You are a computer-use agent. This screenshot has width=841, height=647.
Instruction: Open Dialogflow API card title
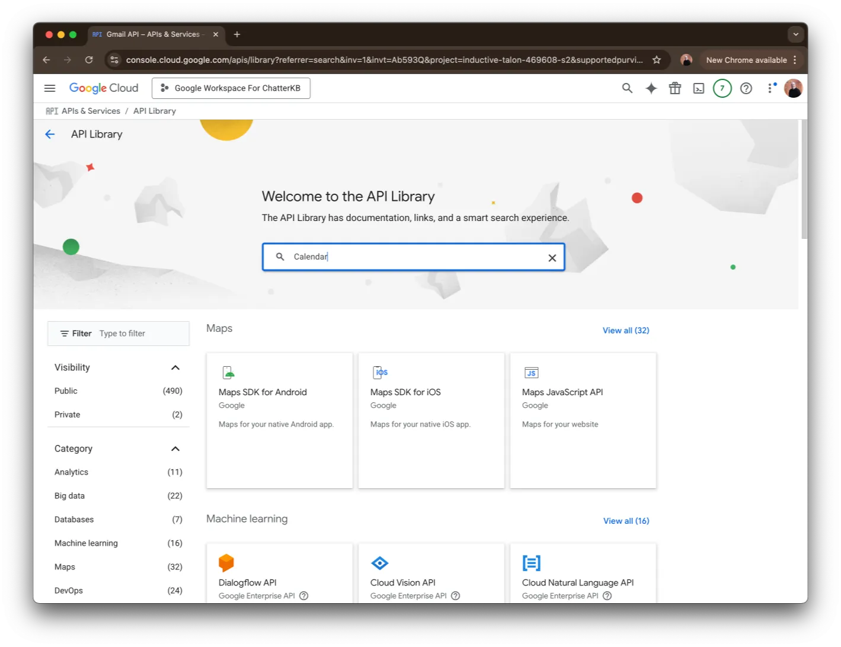coord(248,583)
